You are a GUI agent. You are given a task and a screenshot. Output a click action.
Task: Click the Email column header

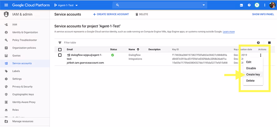70,50
